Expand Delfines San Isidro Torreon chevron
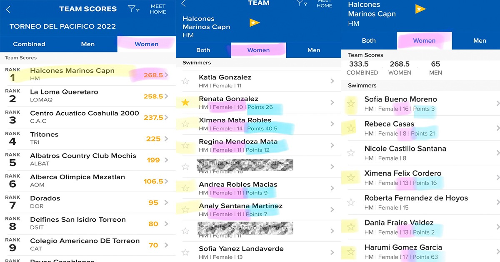This screenshot has width=500, height=262. pyautogui.click(x=167, y=224)
